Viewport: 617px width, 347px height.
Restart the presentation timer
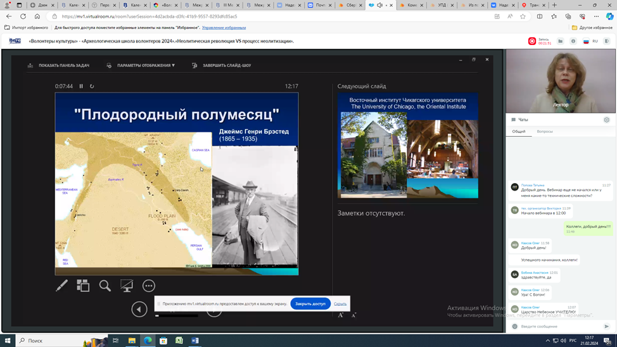(x=92, y=86)
